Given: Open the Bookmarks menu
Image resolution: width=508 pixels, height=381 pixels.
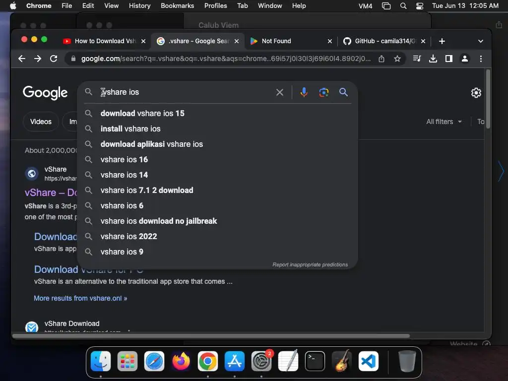Looking at the screenshot, I should pos(177,6).
